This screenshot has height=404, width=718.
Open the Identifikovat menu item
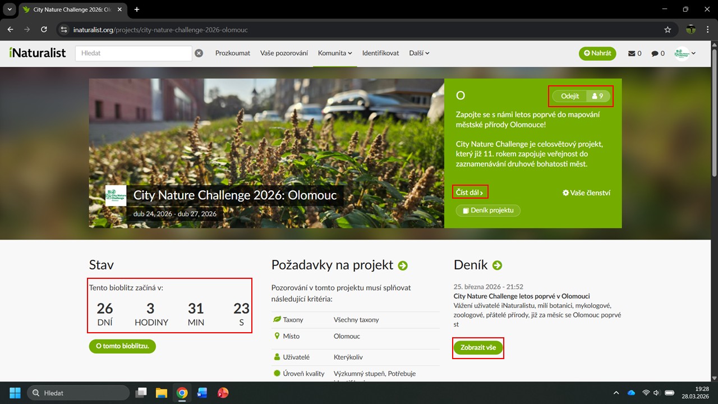pos(380,53)
